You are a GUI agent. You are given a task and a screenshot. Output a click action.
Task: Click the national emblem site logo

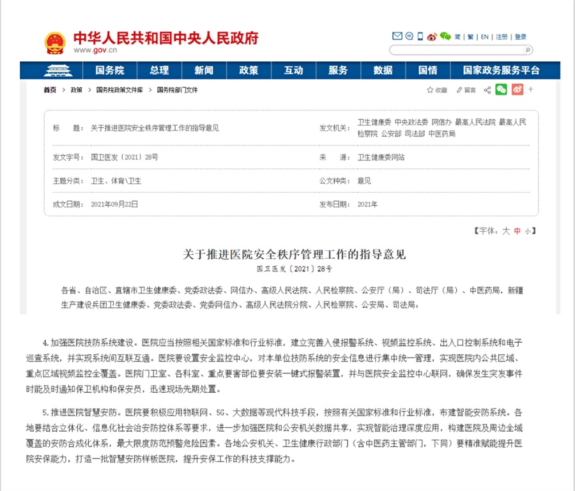pyautogui.click(x=54, y=40)
